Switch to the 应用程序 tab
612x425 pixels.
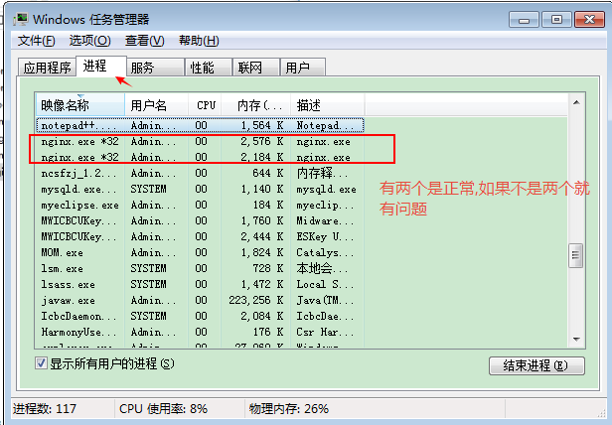[47, 68]
